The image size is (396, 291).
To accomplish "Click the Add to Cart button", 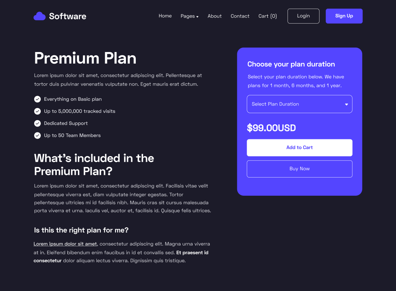I will [300, 148].
